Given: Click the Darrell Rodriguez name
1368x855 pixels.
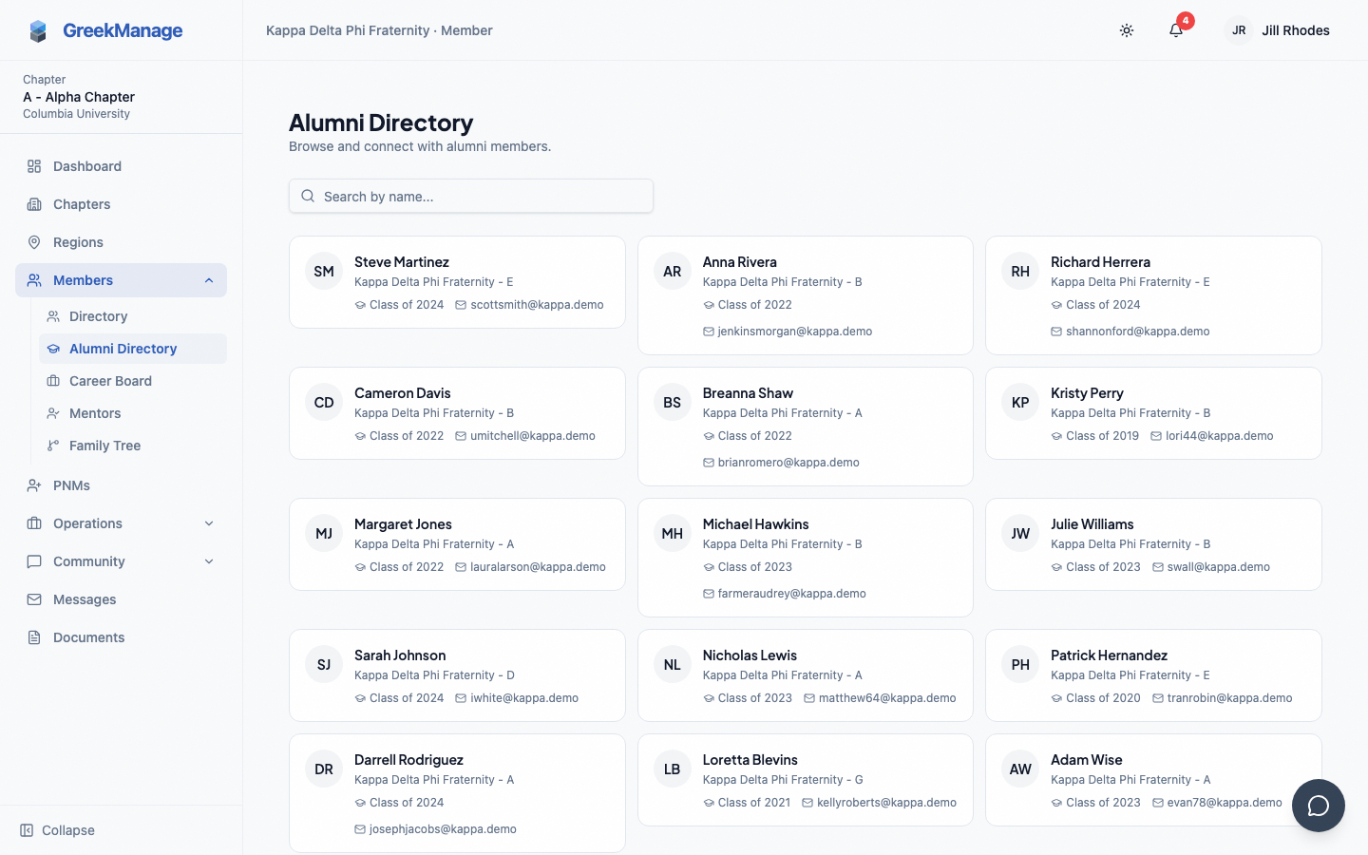Looking at the screenshot, I should (x=408, y=760).
